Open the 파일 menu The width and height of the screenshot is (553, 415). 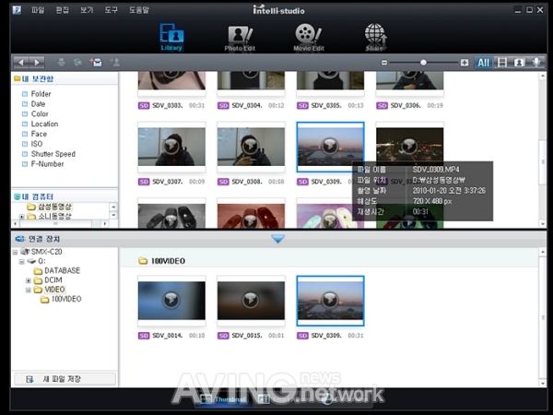pyautogui.click(x=38, y=10)
